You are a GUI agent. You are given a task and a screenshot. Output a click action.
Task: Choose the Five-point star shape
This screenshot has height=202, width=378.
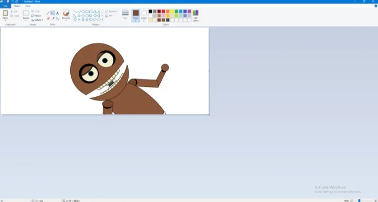click(x=83, y=19)
